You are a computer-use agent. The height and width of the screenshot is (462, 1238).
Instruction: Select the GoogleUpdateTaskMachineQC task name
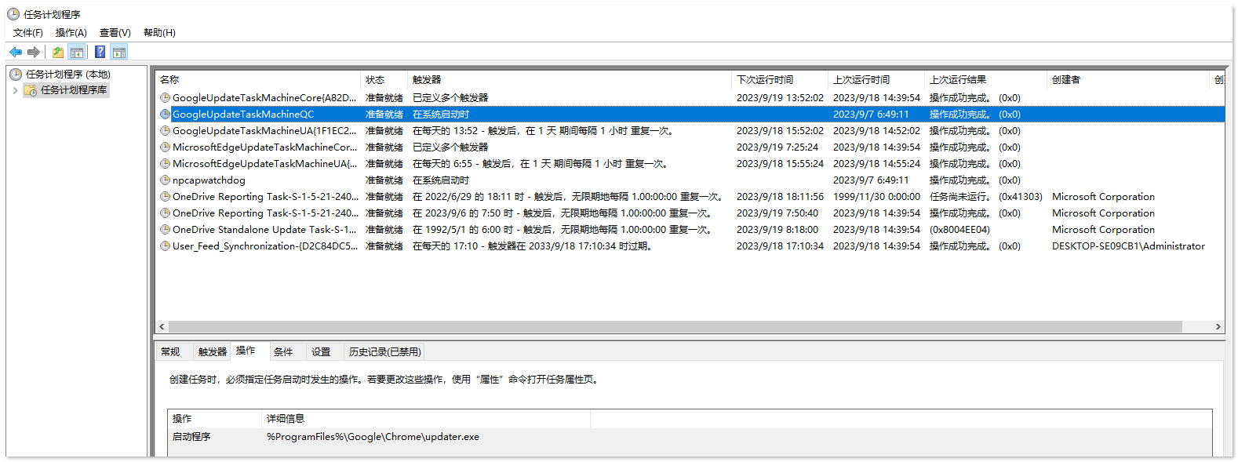(243, 115)
